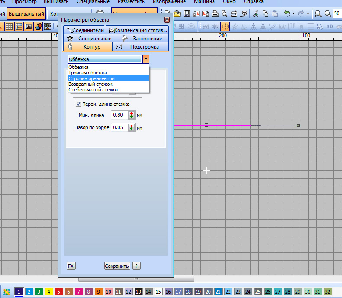Open the 'Машина' menu
This screenshot has height=298, width=342.
click(x=204, y=2)
